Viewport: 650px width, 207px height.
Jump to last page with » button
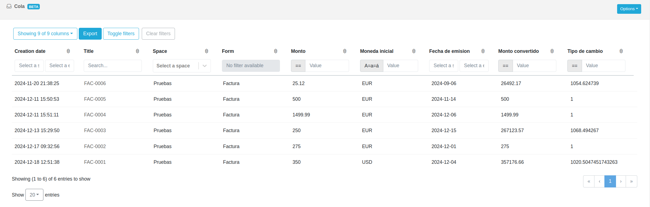(x=631, y=181)
